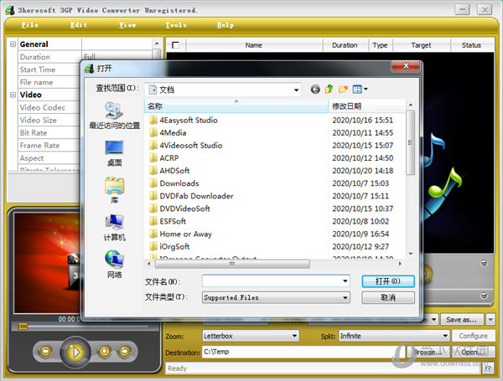
Task: Open the Tools menu
Action: click(176, 25)
